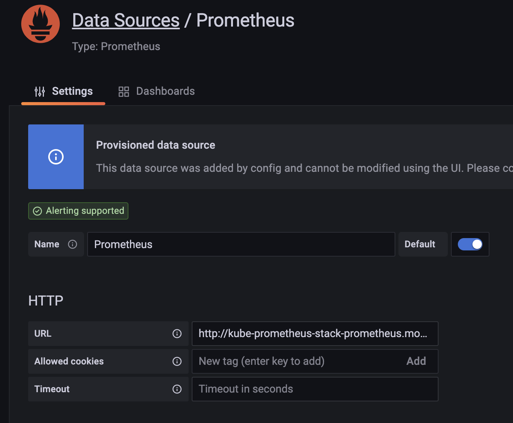Switch to the Dashboards tab

pyautogui.click(x=157, y=91)
